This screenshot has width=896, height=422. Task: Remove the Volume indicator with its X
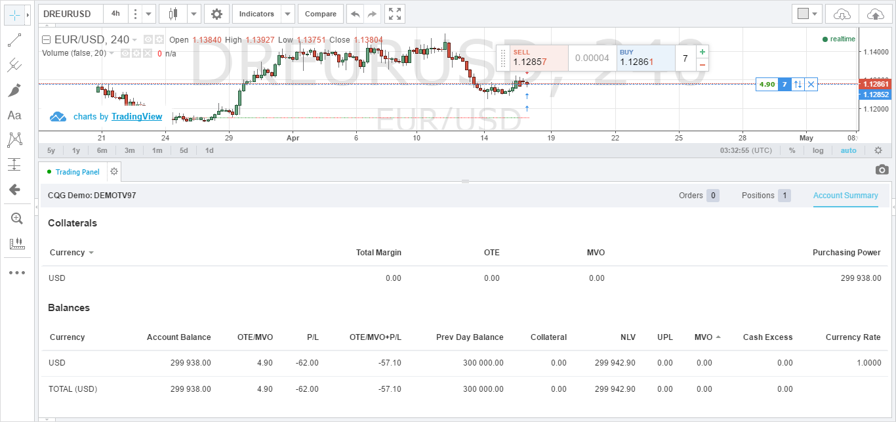point(147,53)
